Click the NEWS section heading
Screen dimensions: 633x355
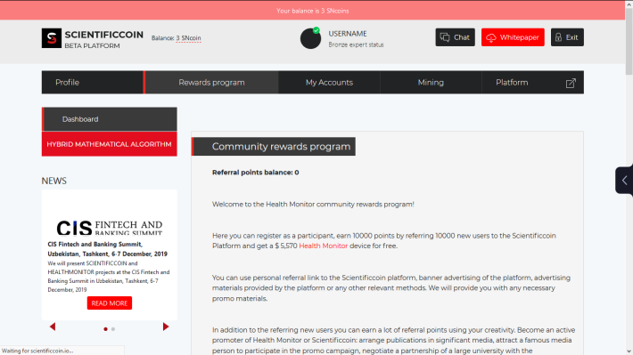(x=54, y=181)
